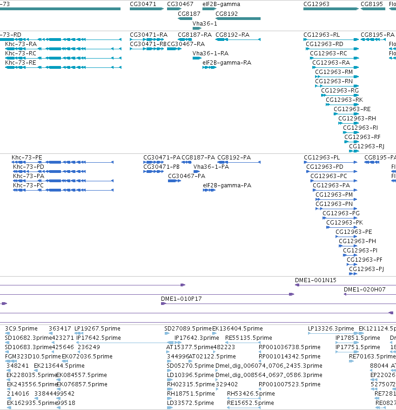Open protein Khc-73-PD
The width and height of the screenshot is (396, 410).
(x=28, y=167)
